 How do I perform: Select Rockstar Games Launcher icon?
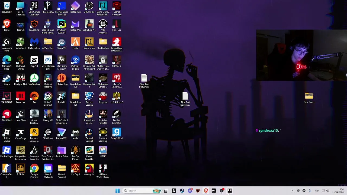click(34, 135)
